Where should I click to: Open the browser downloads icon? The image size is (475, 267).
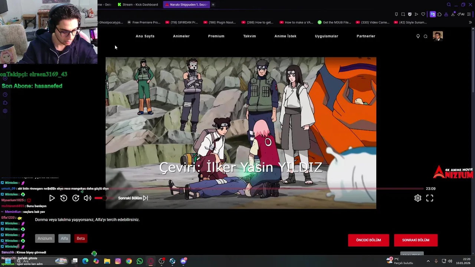coord(453,14)
